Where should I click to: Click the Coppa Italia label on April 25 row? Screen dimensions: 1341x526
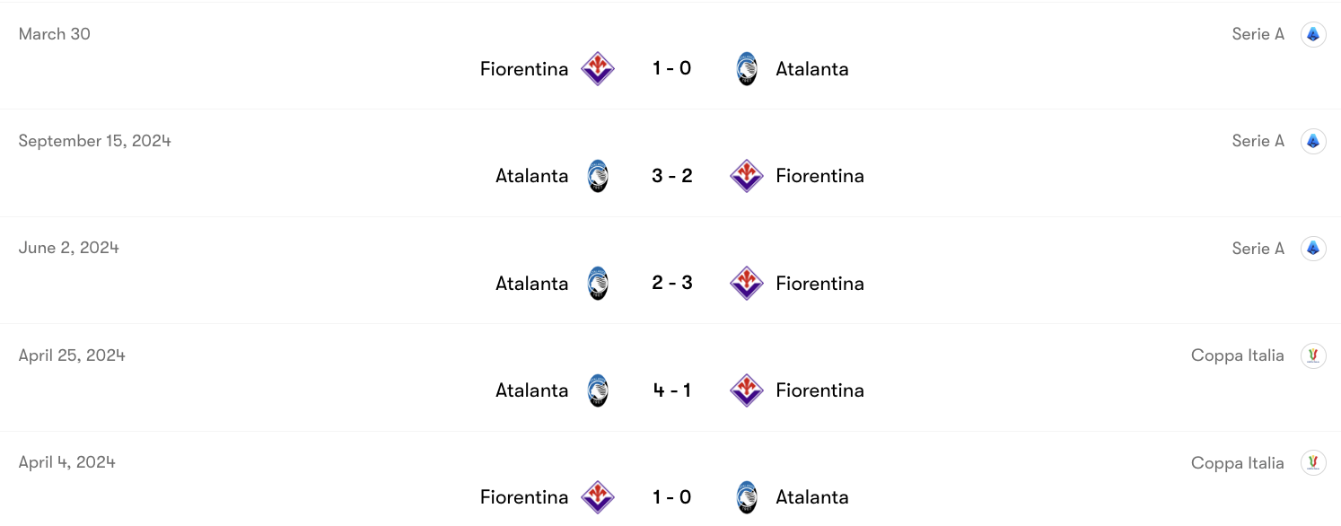pos(1238,355)
